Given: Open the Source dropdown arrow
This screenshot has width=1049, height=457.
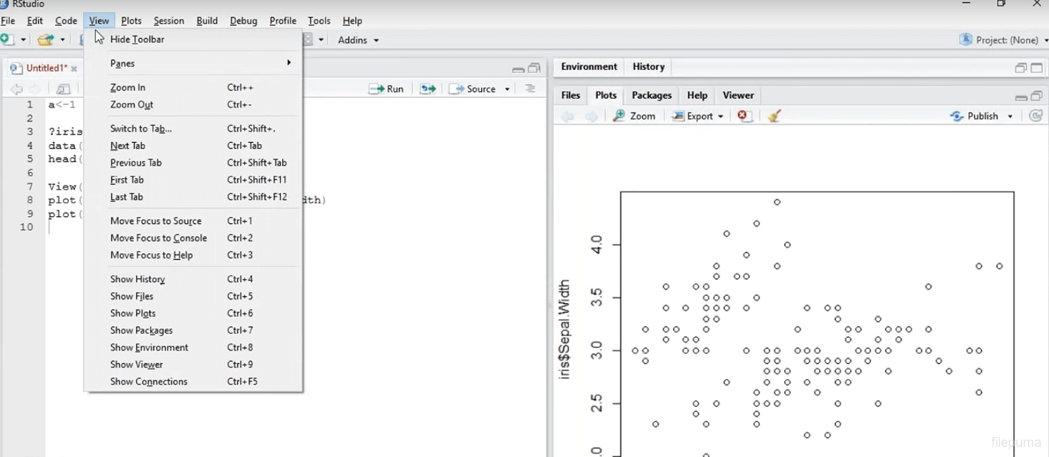Looking at the screenshot, I should 507,88.
